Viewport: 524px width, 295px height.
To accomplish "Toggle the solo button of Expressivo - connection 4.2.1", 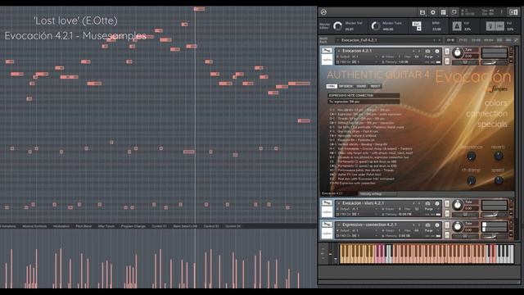I will tap(447, 225).
